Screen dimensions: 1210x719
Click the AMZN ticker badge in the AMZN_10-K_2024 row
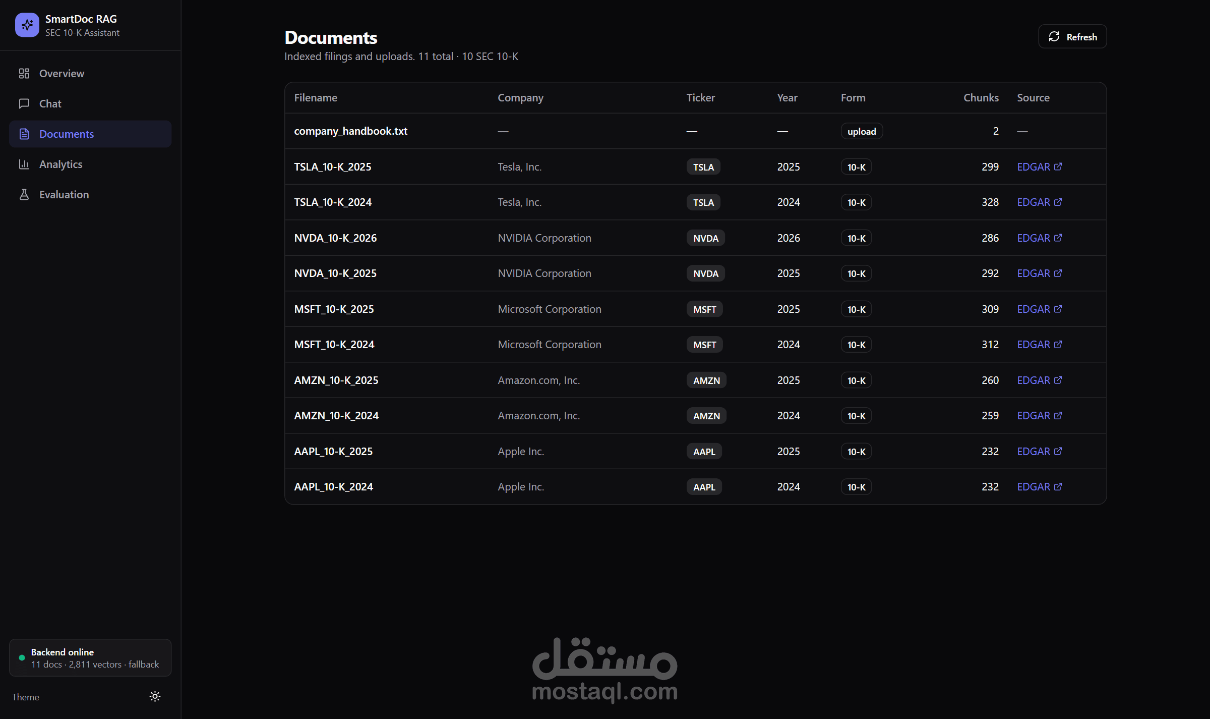(706, 416)
